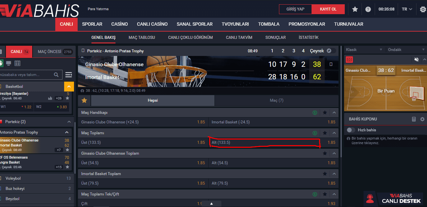This screenshot has height=207, width=427.
Task: Switch to the Maç (7) markets tab
Action: point(276,100)
